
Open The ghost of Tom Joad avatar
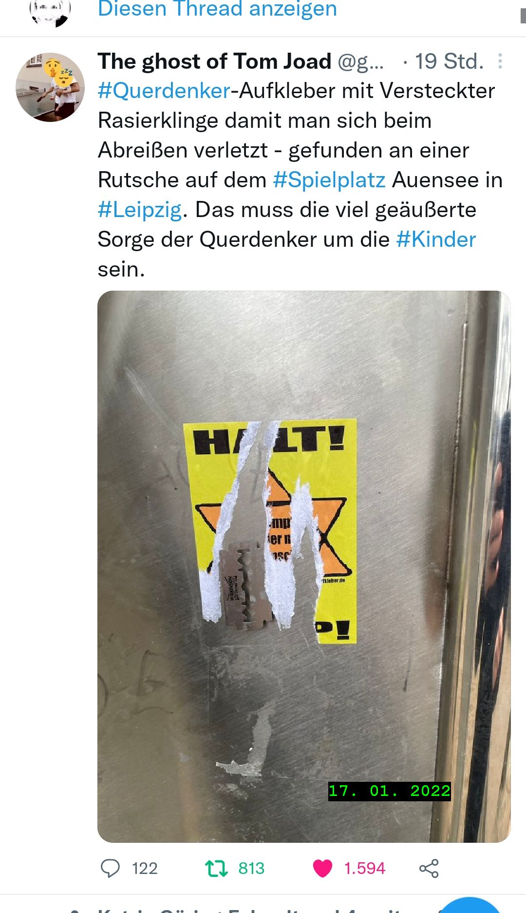click(50, 87)
